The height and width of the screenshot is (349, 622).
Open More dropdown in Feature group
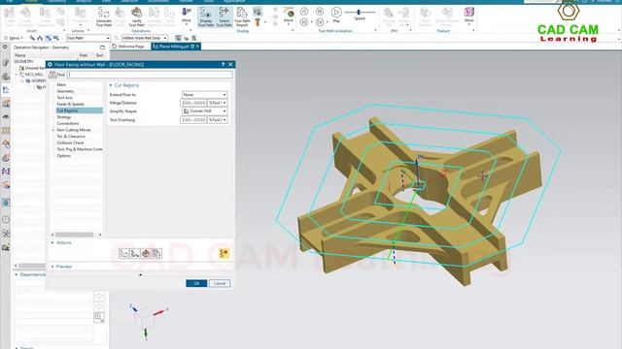[x=468, y=16]
